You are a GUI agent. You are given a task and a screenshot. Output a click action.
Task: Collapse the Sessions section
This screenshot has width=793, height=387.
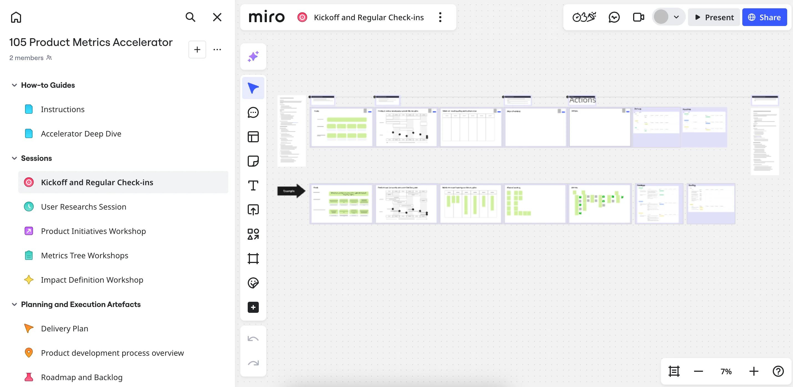coord(14,158)
